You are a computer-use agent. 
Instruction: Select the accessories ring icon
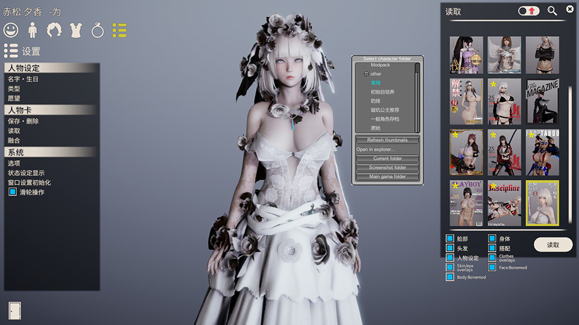point(98,29)
